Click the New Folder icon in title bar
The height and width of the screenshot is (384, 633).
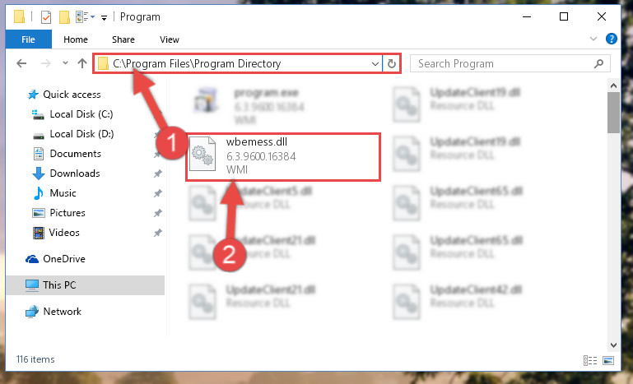tap(64, 17)
